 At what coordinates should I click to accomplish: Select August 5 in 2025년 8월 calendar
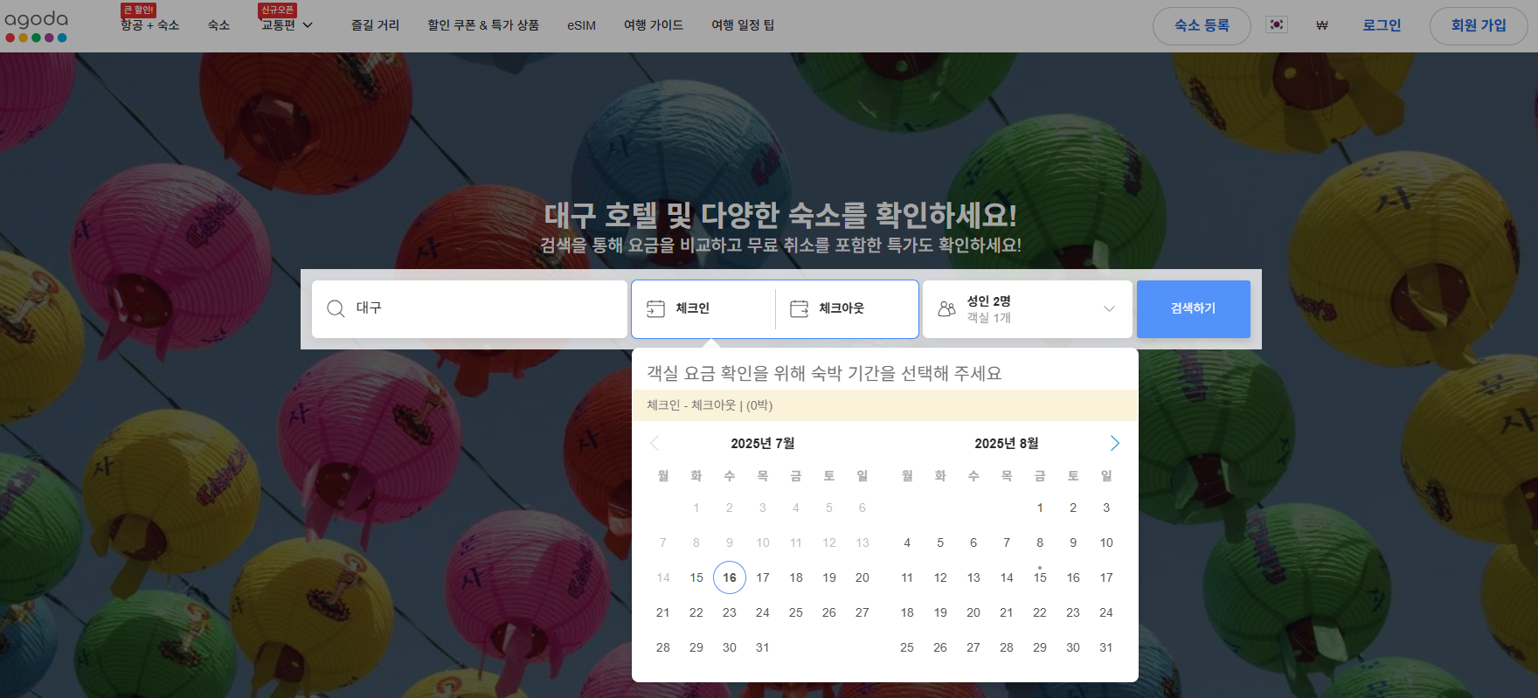940,543
